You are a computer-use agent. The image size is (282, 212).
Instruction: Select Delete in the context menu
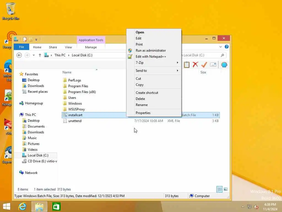click(x=154, y=99)
